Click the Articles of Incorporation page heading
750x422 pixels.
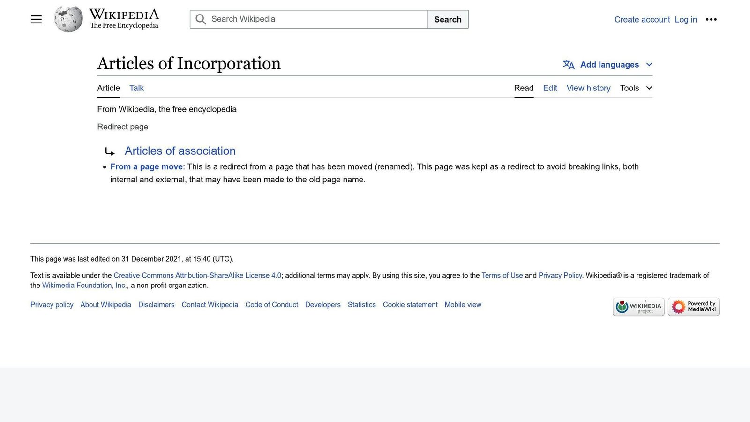pos(189,63)
